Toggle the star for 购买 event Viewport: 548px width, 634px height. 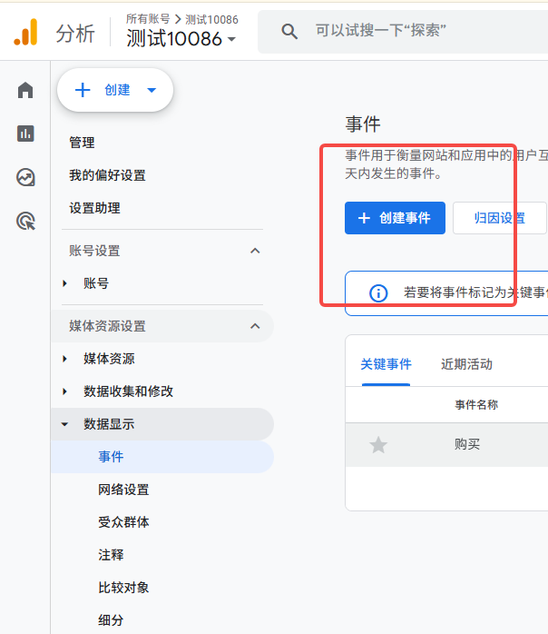pos(378,444)
